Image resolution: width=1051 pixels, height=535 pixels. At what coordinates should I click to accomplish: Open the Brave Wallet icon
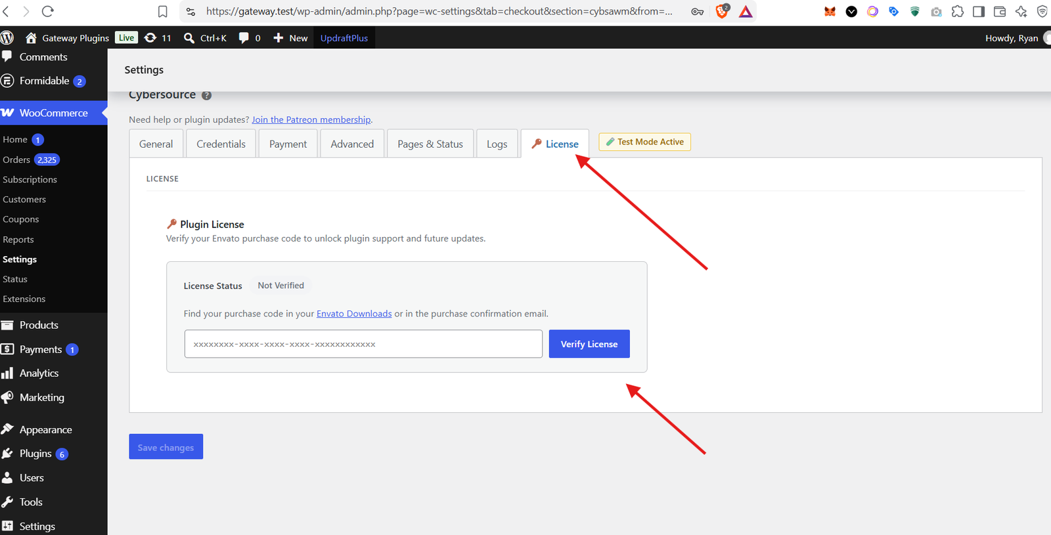[1000, 11]
